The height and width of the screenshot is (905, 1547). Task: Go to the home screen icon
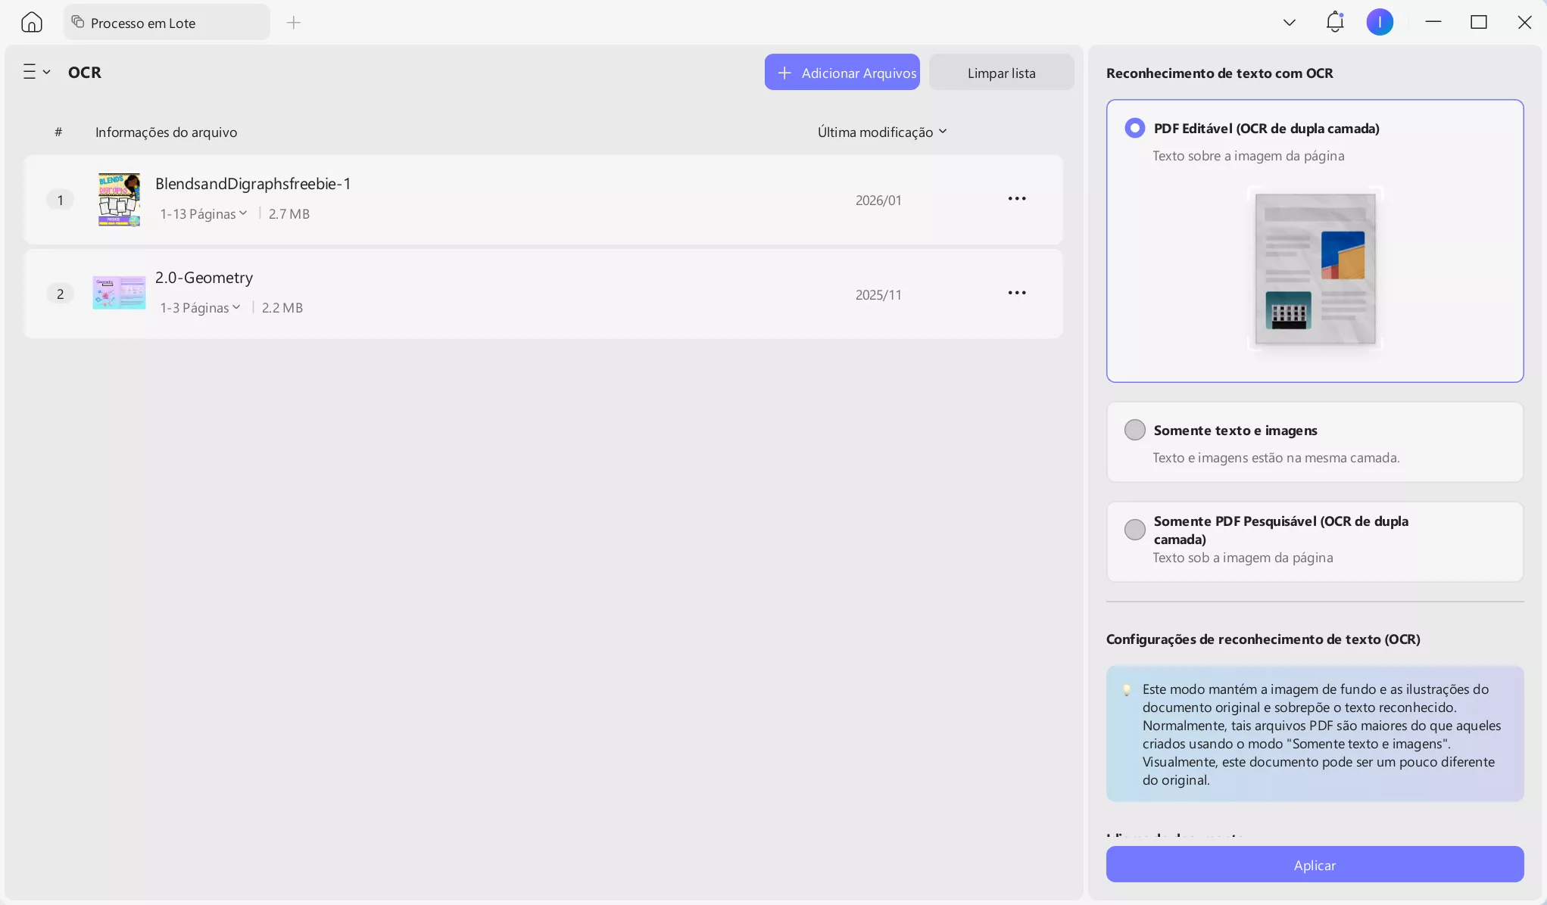[x=31, y=22]
